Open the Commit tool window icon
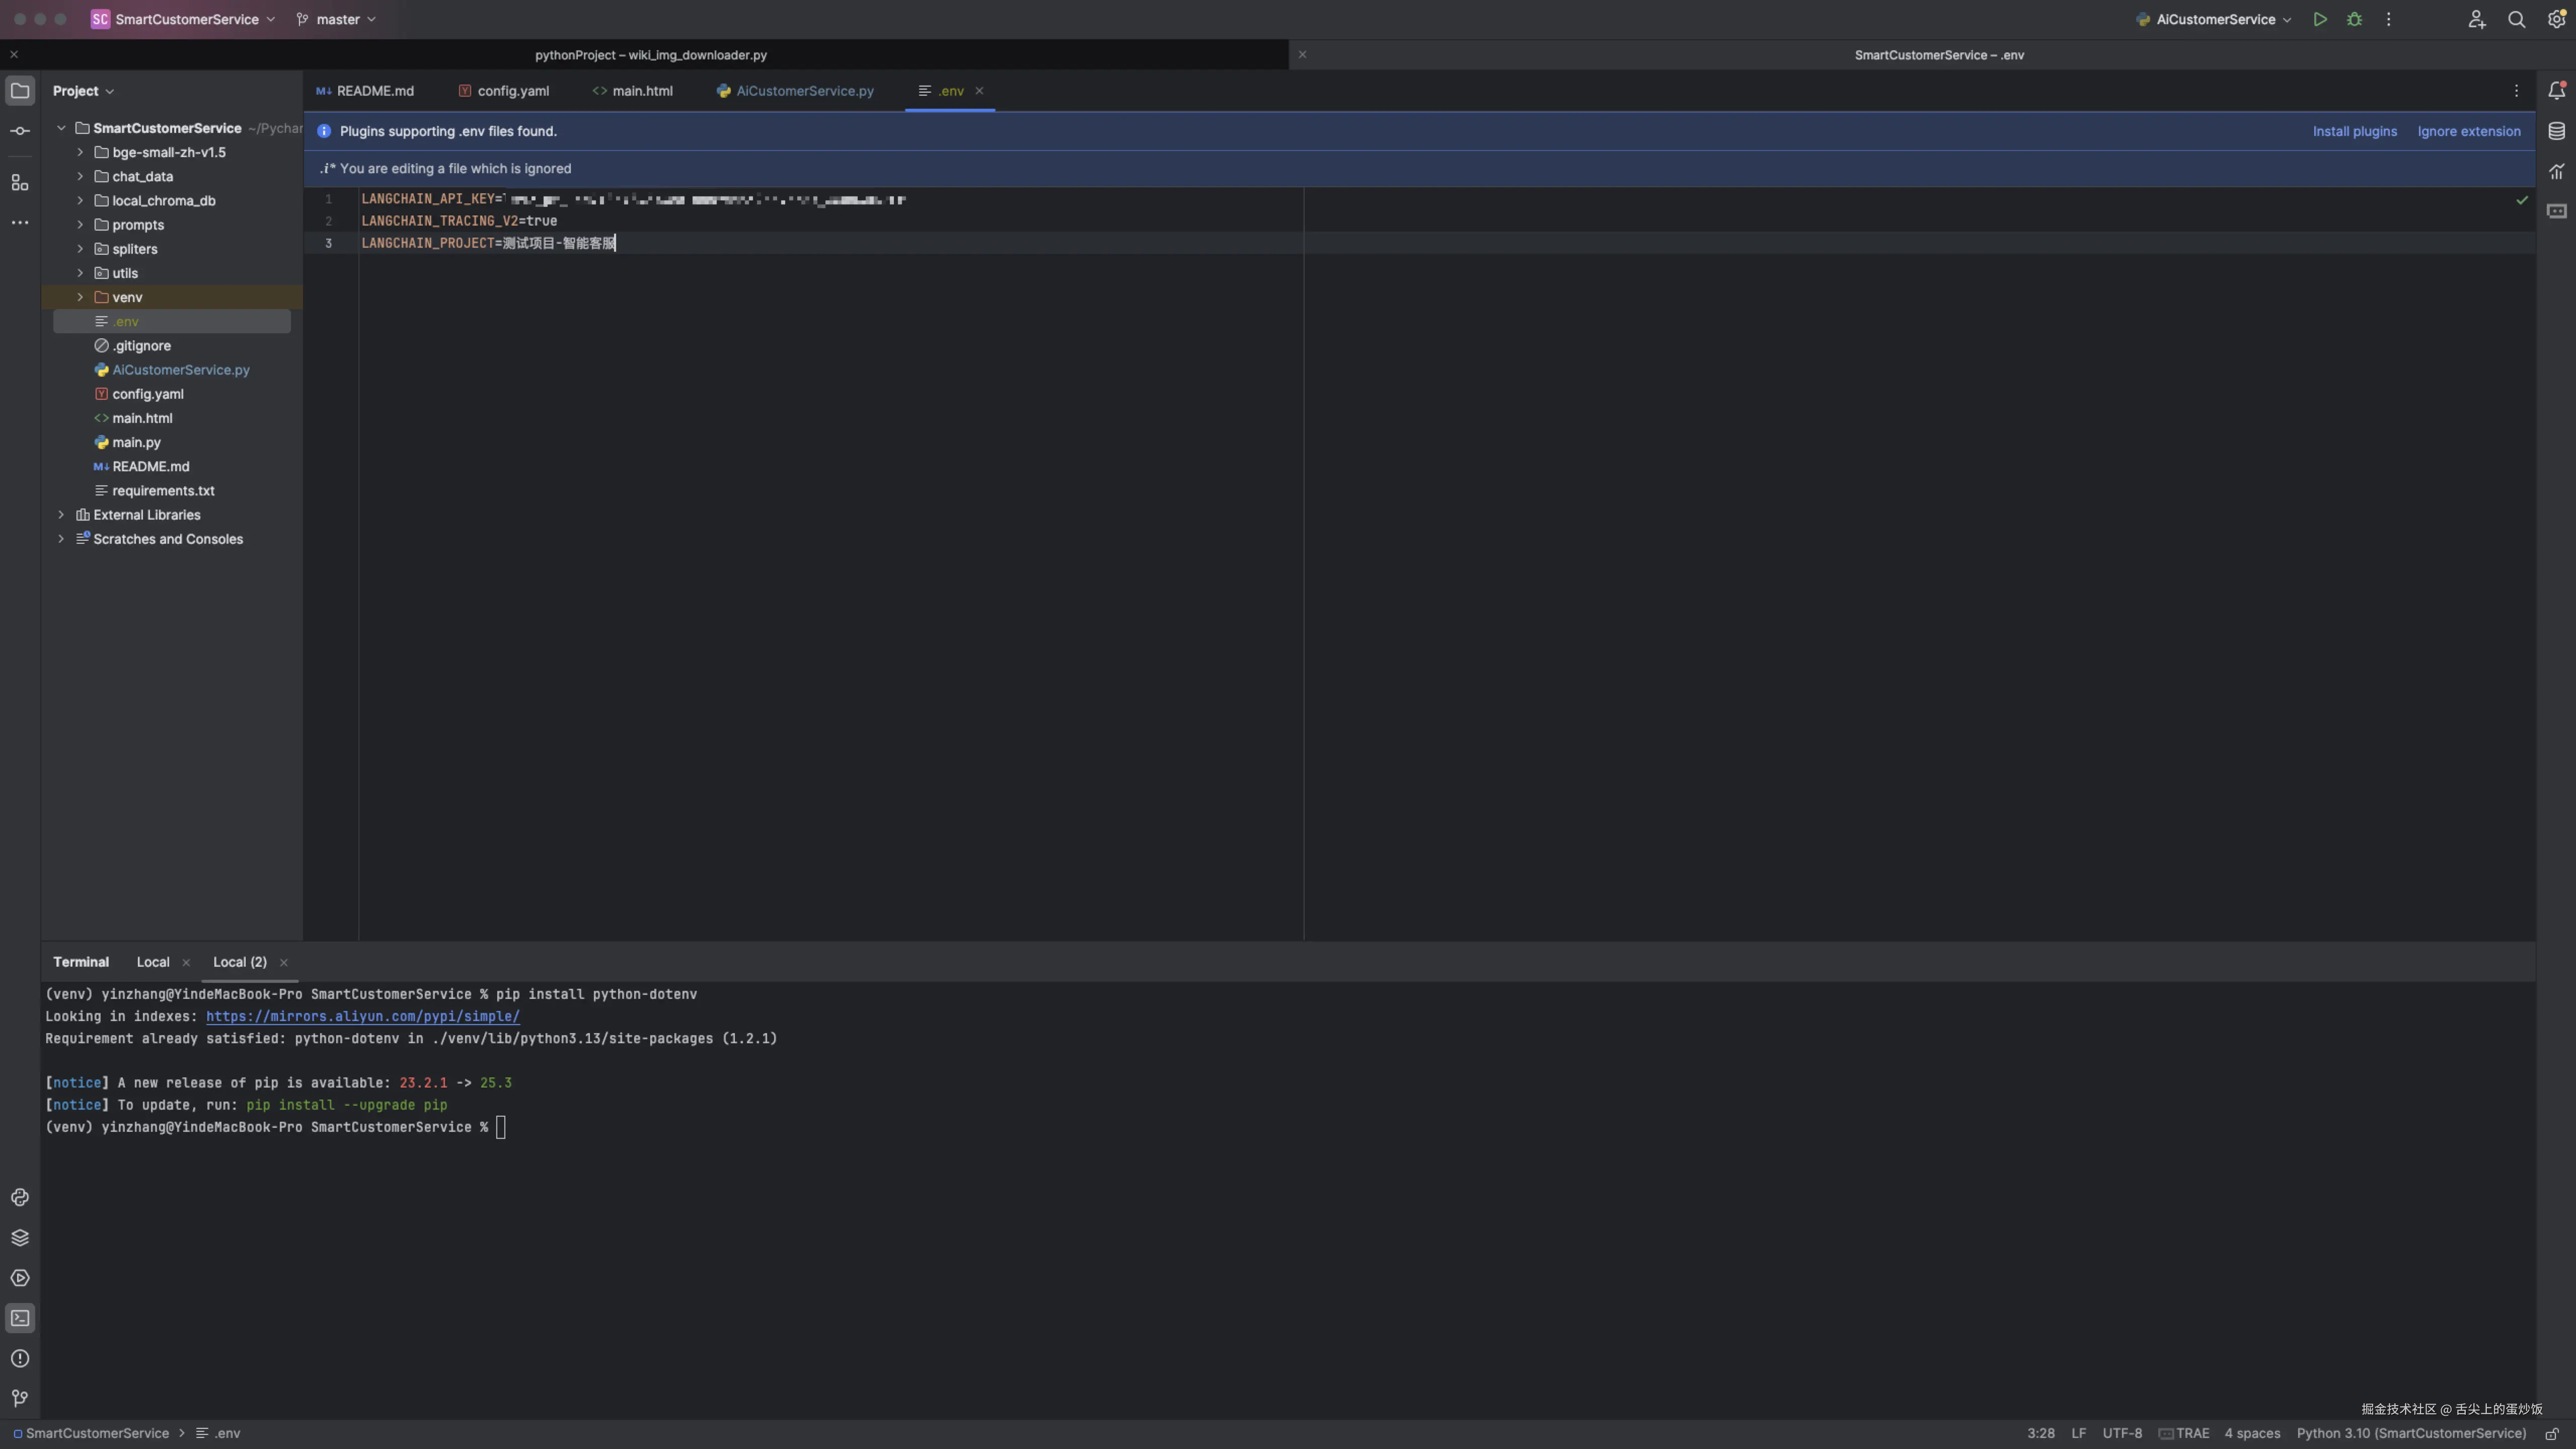Viewport: 2576px width, 1449px height. tap(20, 131)
